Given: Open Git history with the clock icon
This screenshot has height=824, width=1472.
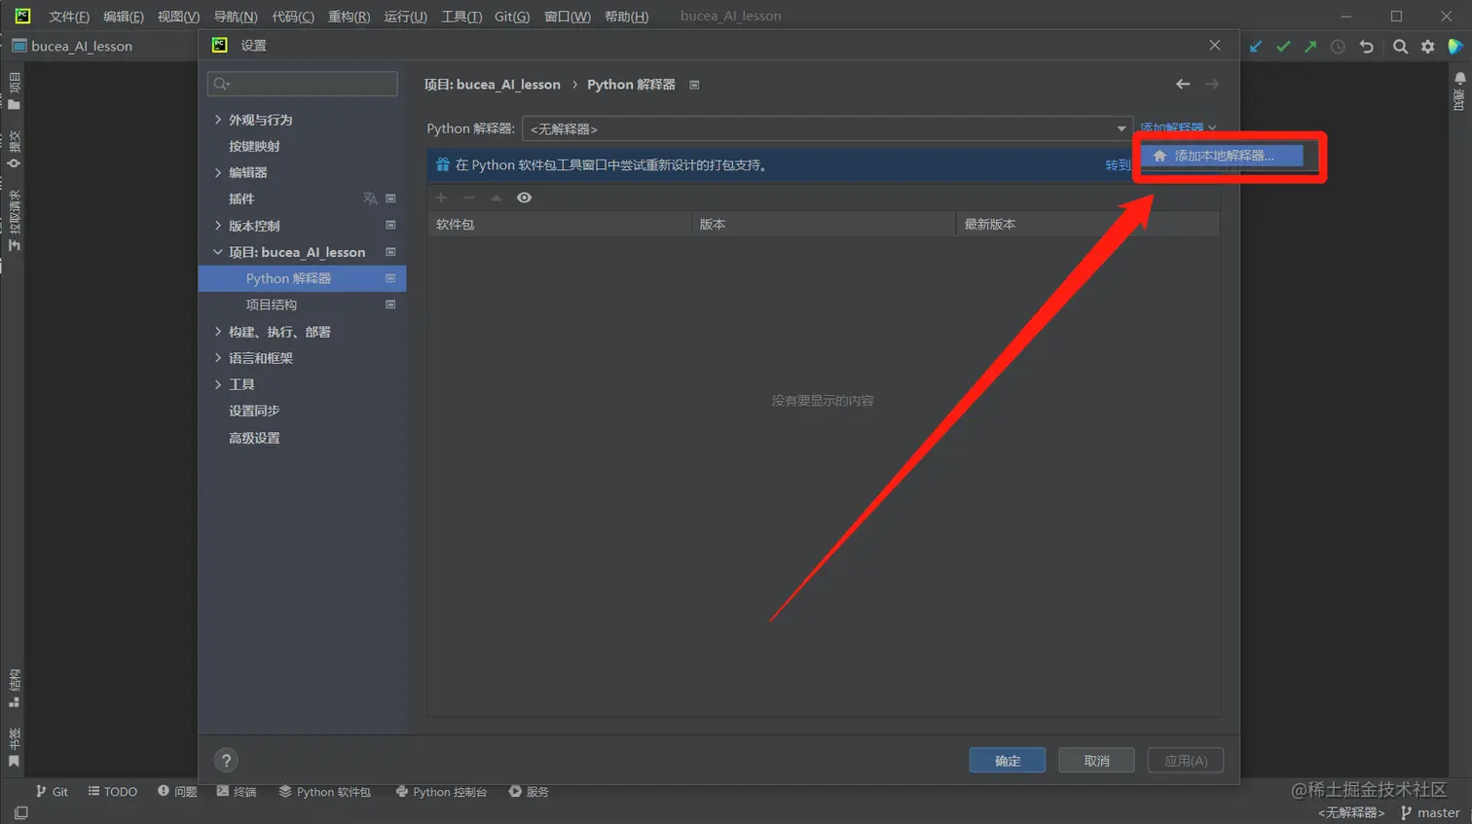Looking at the screenshot, I should coord(1339,47).
